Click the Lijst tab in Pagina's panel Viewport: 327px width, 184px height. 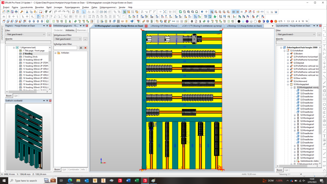[16, 95]
